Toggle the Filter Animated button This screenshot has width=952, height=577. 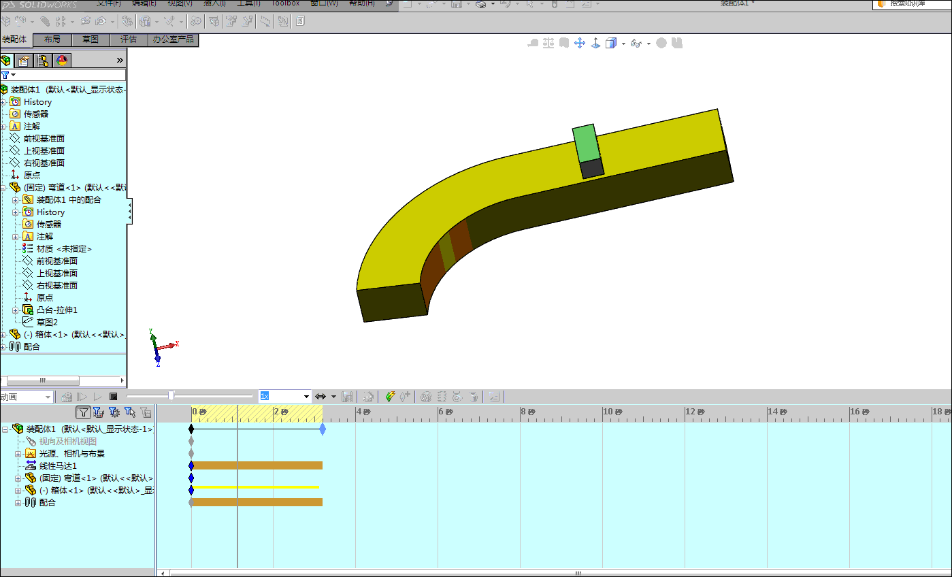coord(98,412)
